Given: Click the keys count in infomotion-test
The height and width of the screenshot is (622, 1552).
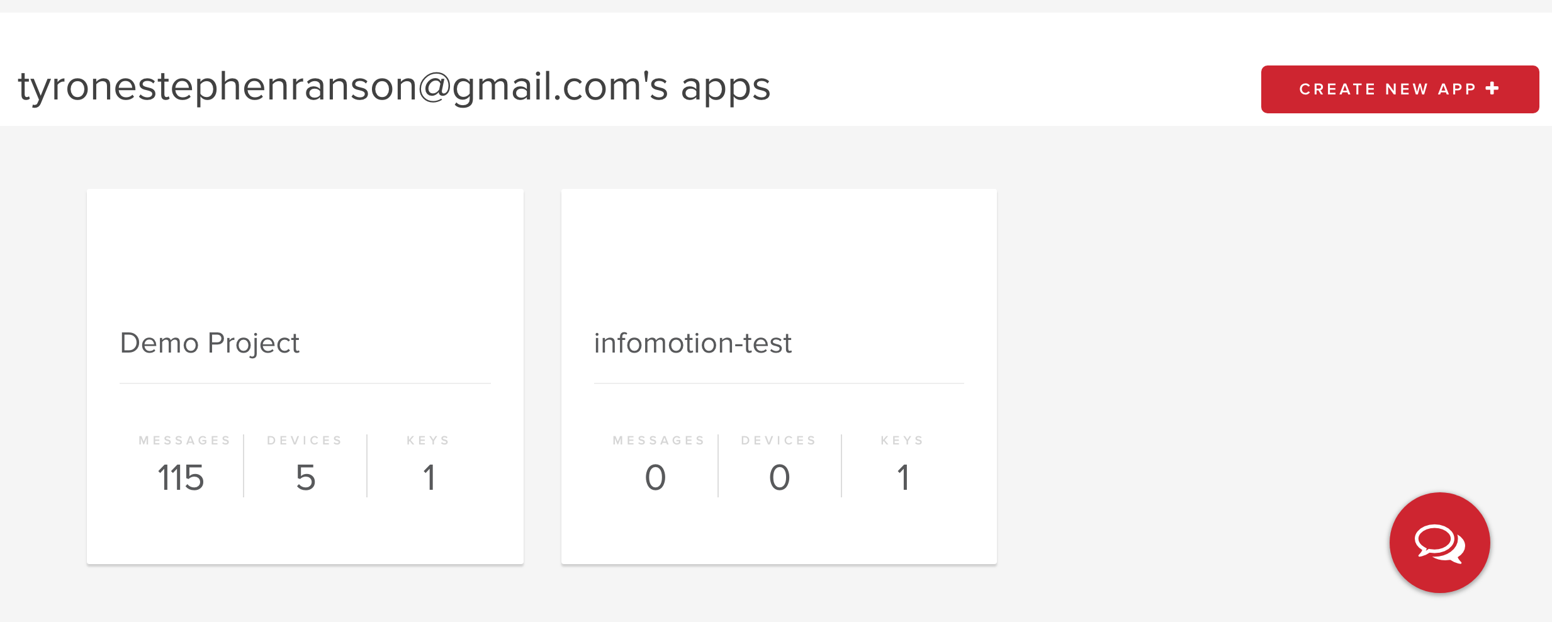Looking at the screenshot, I should (903, 477).
